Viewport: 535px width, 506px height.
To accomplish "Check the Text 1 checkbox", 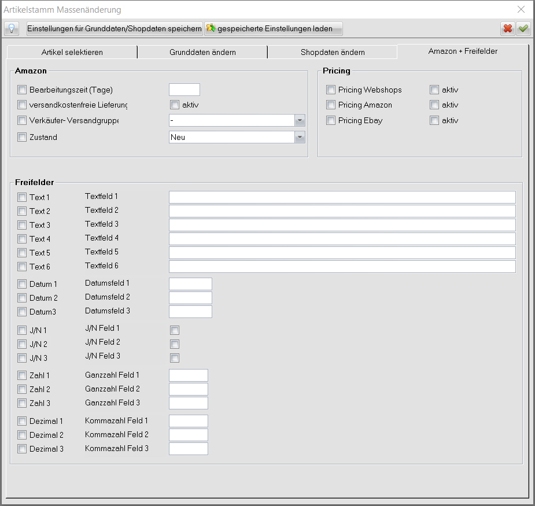I will 22,197.
